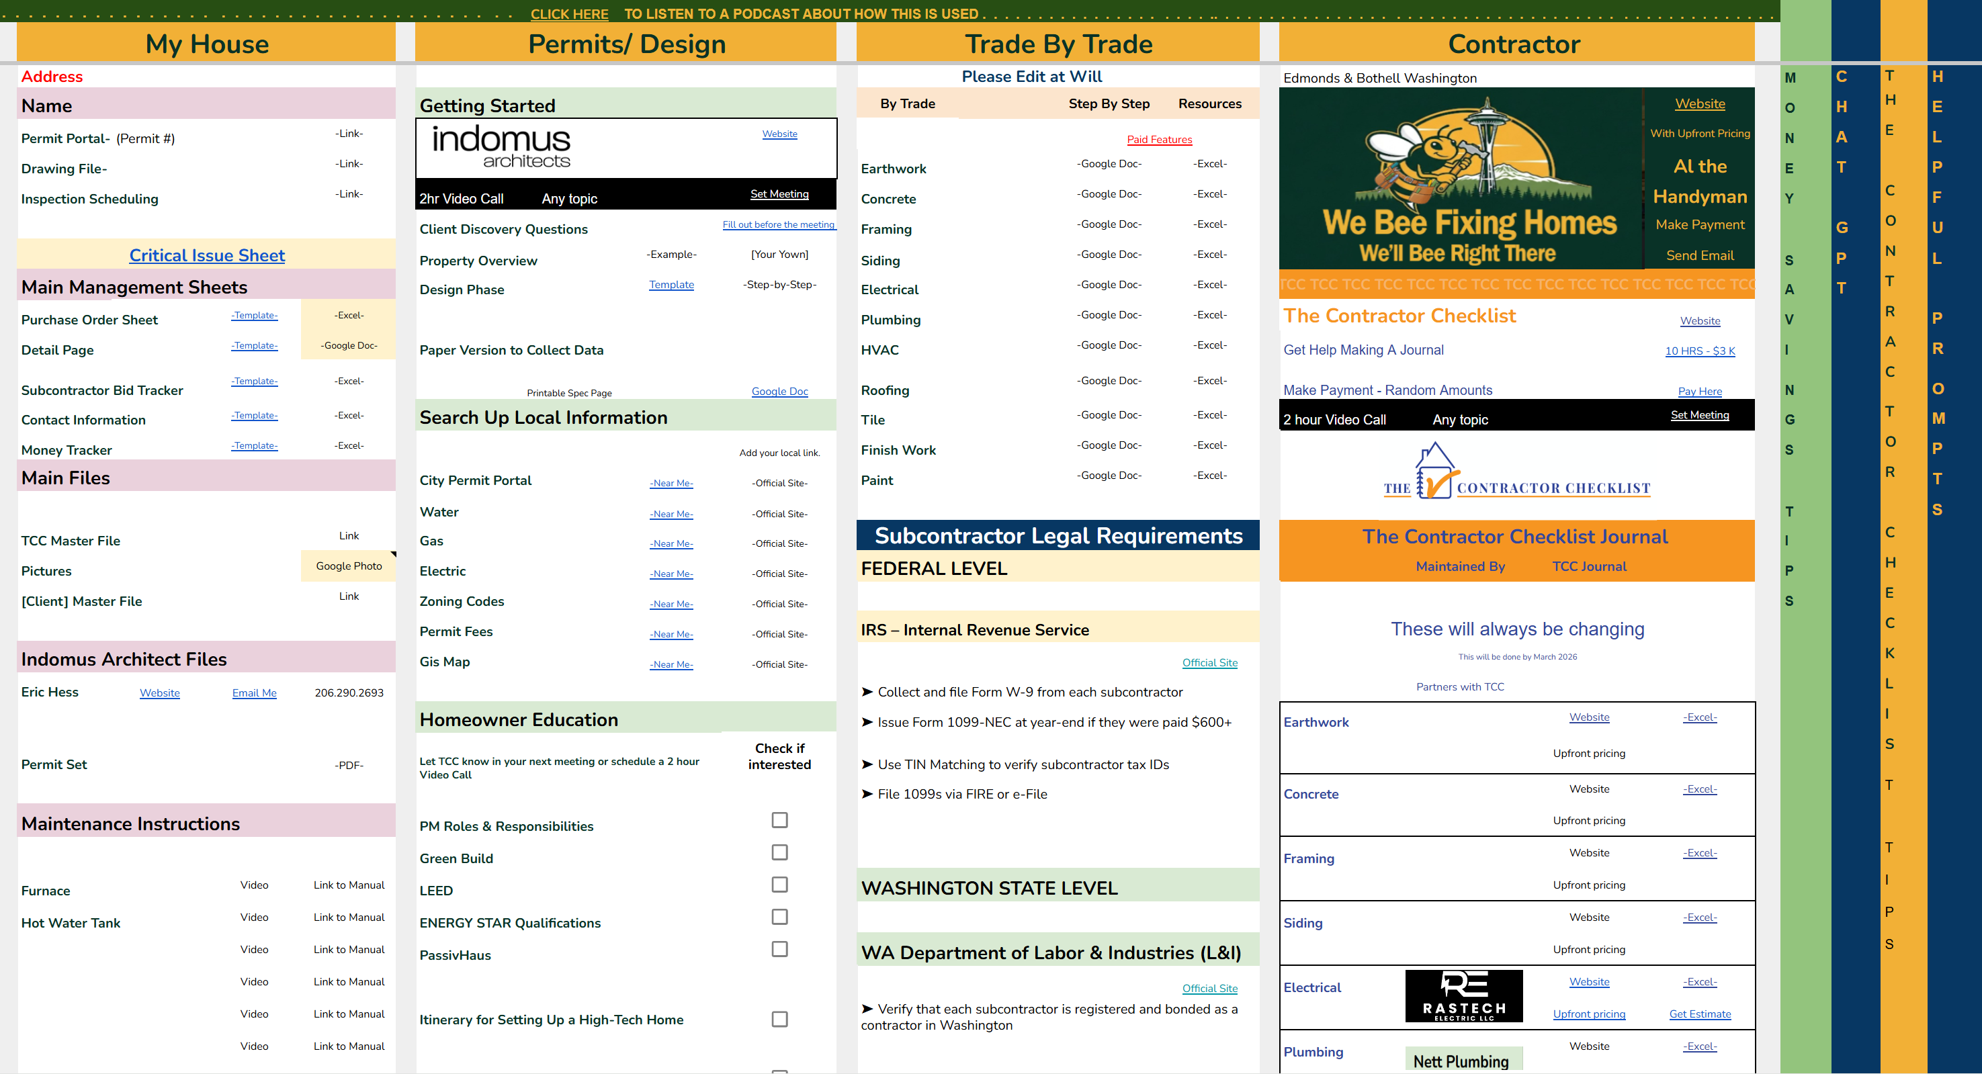Open Subcontractor Bid Tracker template link
The height and width of the screenshot is (1074, 1982).
(255, 381)
